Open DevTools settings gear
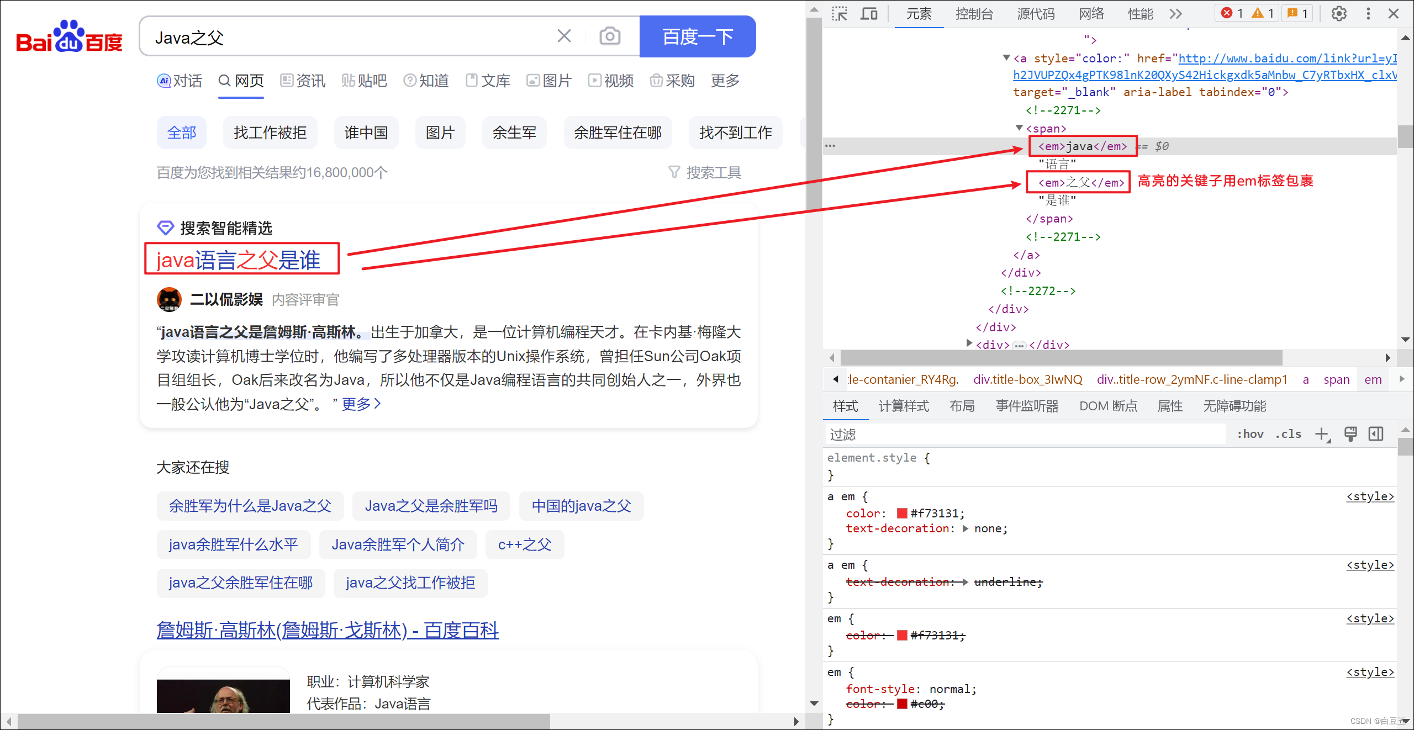The height and width of the screenshot is (730, 1414). pyautogui.click(x=1339, y=14)
